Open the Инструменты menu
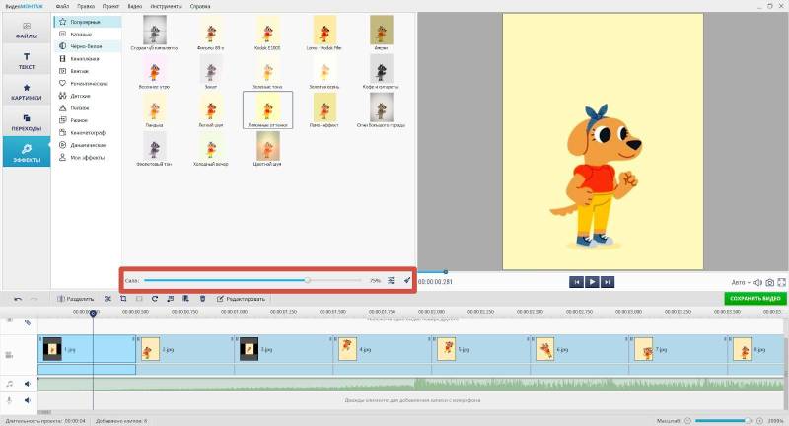The image size is (789, 426). 166,7
